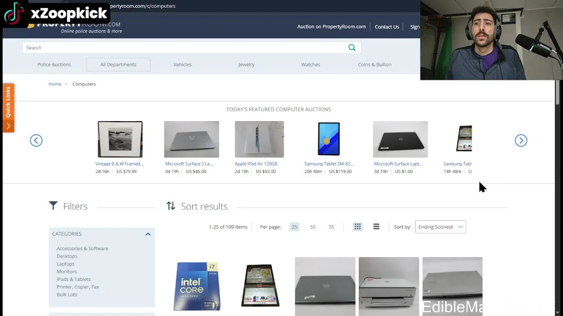The height and width of the screenshot is (316, 563).
Task: Switch to grid view layout
Action: coord(358,226)
